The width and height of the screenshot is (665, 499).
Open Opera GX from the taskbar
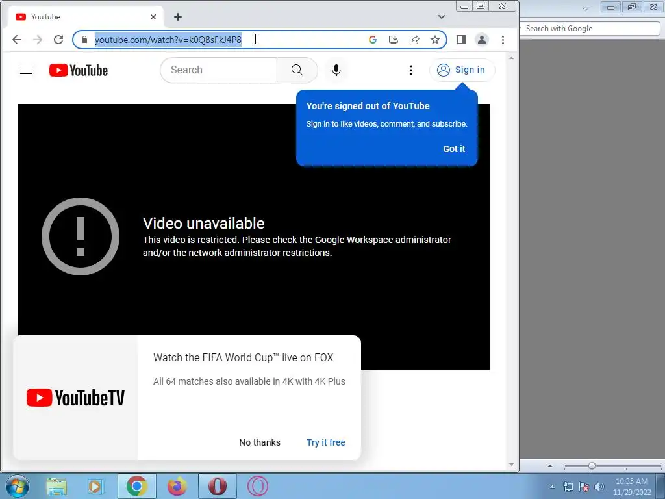click(257, 486)
